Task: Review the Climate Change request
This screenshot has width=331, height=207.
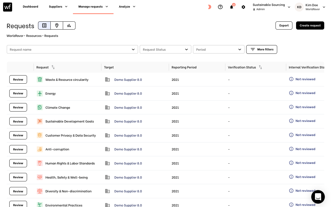Action: (x=18, y=107)
